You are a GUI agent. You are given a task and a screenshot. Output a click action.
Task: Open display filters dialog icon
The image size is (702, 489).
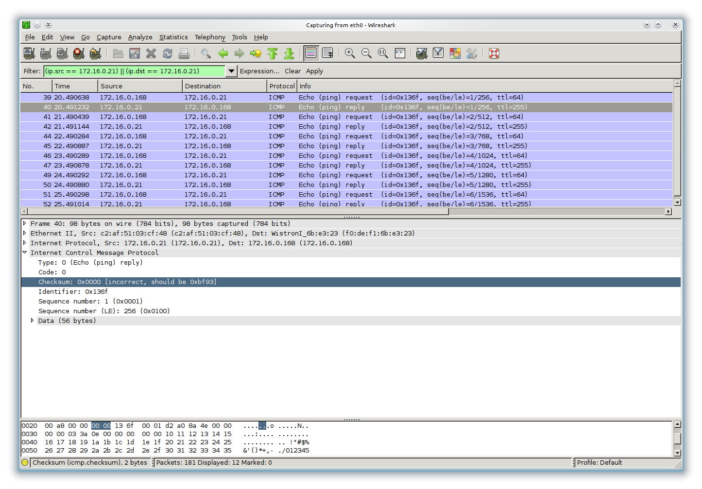click(x=438, y=53)
